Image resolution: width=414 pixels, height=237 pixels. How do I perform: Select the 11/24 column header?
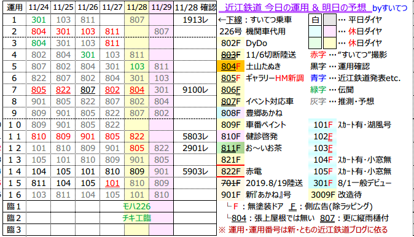[x=39, y=7]
